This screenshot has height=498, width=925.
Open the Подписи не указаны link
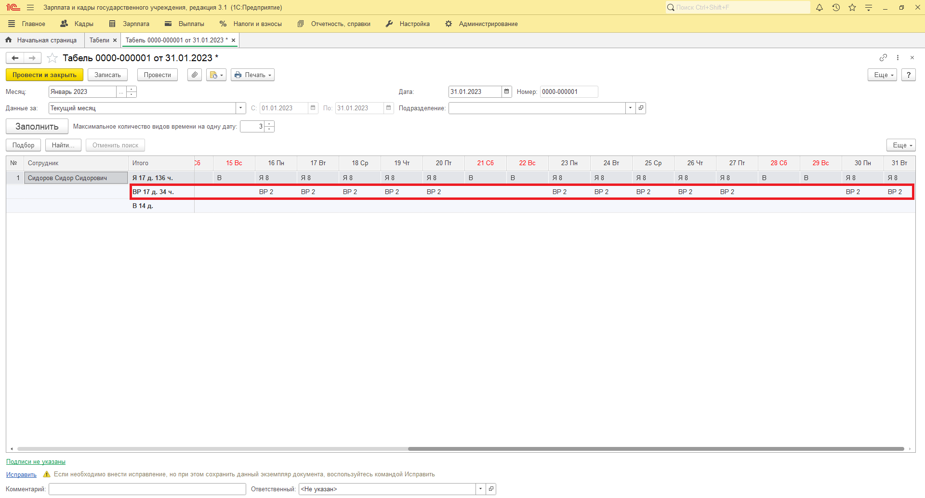coord(36,462)
